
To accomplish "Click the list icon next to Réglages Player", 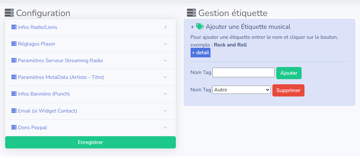I will point(14,44).
